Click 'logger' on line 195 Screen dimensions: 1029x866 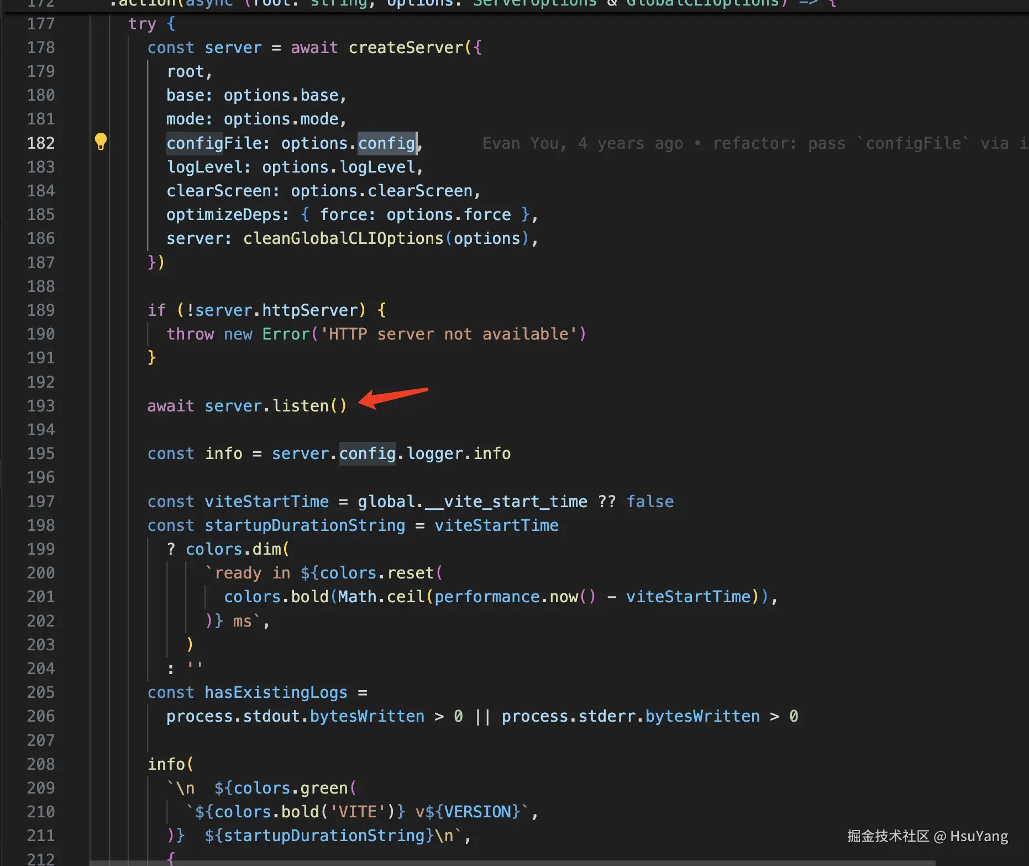[x=434, y=453]
